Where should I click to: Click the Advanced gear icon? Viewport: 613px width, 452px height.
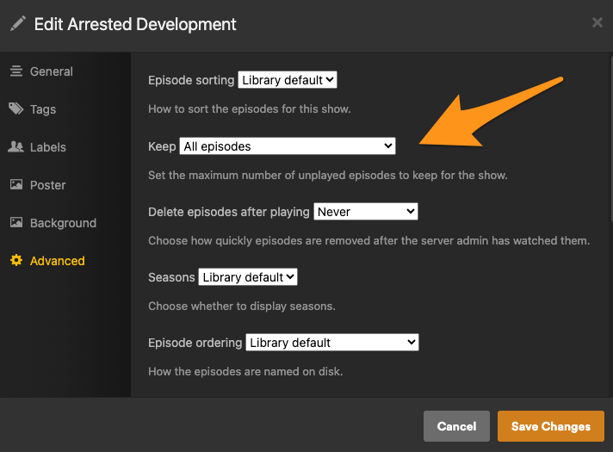click(x=16, y=260)
